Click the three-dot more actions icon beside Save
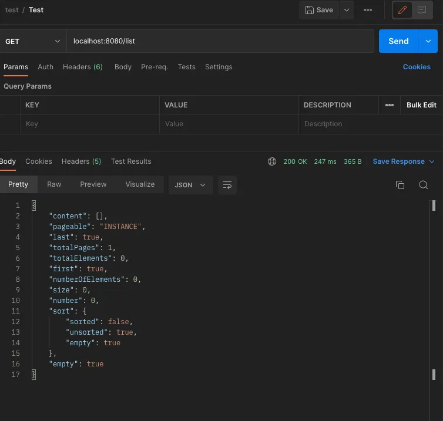Viewport: 443px width, 421px height. click(368, 10)
